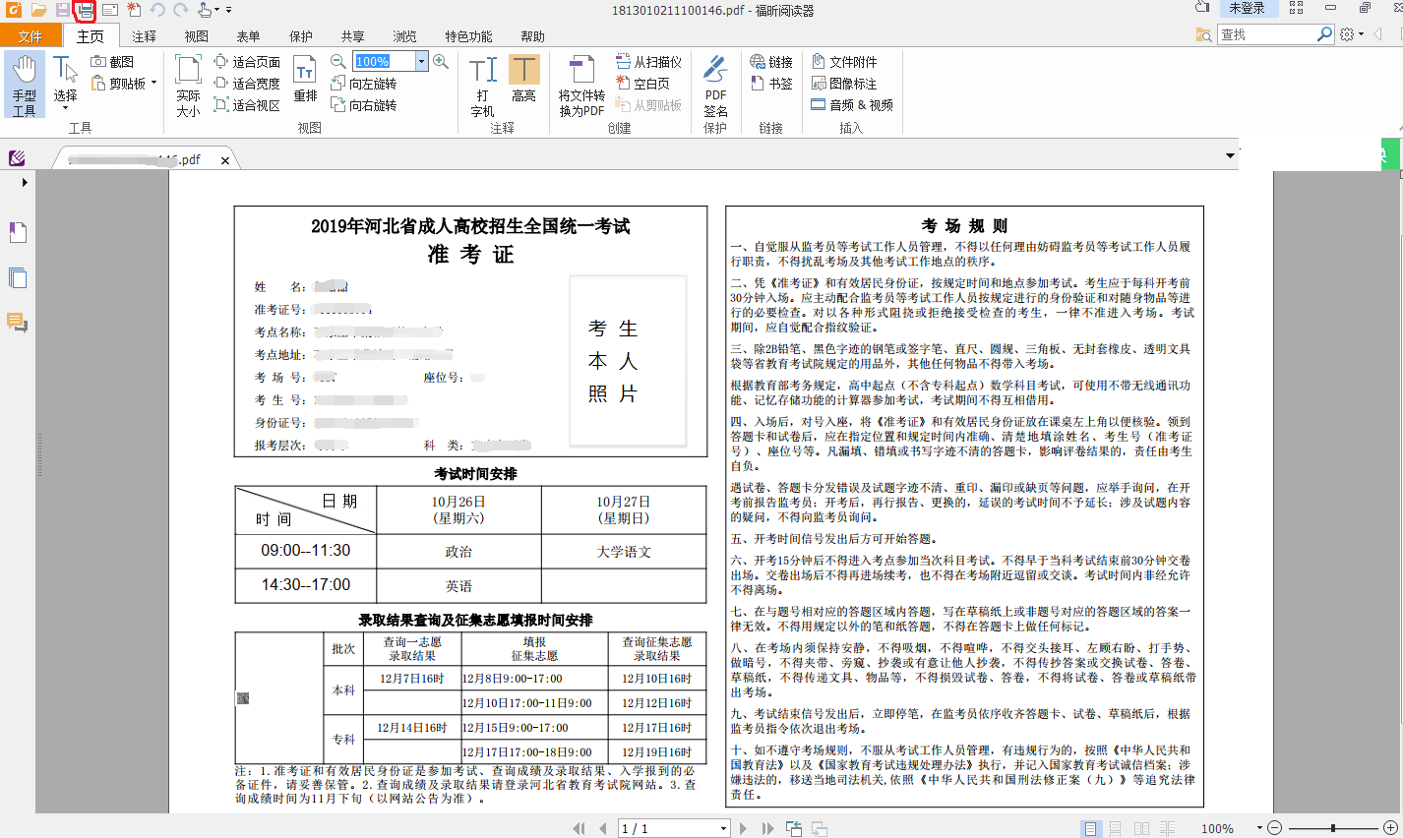Switch to the Comment (注释) ribbon tab
This screenshot has height=838, width=1403.
click(145, 36)
